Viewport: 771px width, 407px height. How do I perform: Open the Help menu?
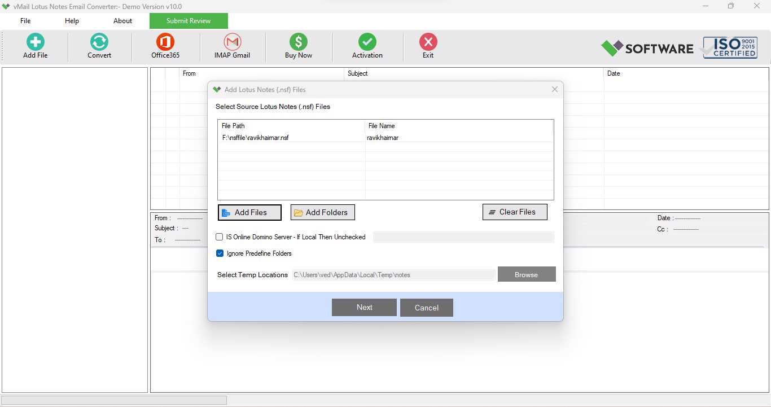pyautogui.click(x=72, y=21)
